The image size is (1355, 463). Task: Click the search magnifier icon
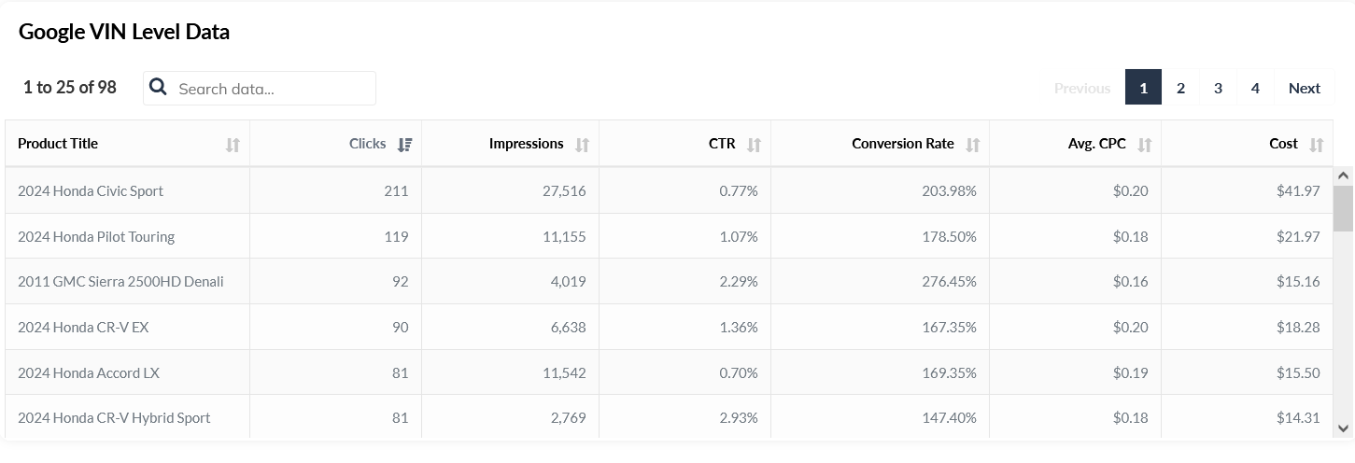(x=159, y=88)
